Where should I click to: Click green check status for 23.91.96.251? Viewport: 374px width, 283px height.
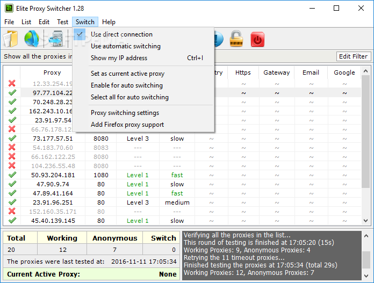[12, 202]
